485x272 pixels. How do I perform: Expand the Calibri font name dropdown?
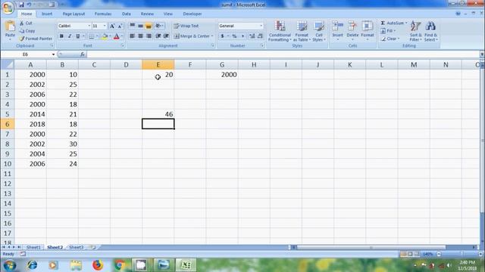(x=89, y=26)
